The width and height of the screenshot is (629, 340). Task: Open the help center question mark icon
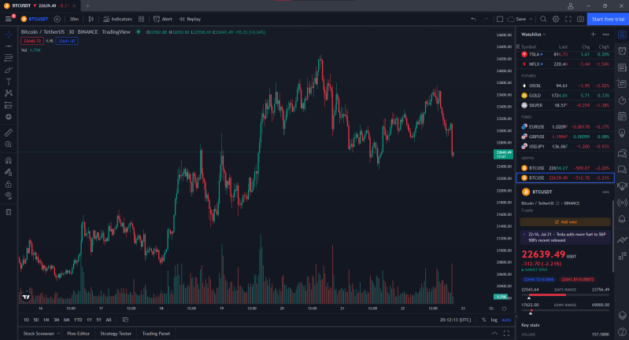pos(622,331)
